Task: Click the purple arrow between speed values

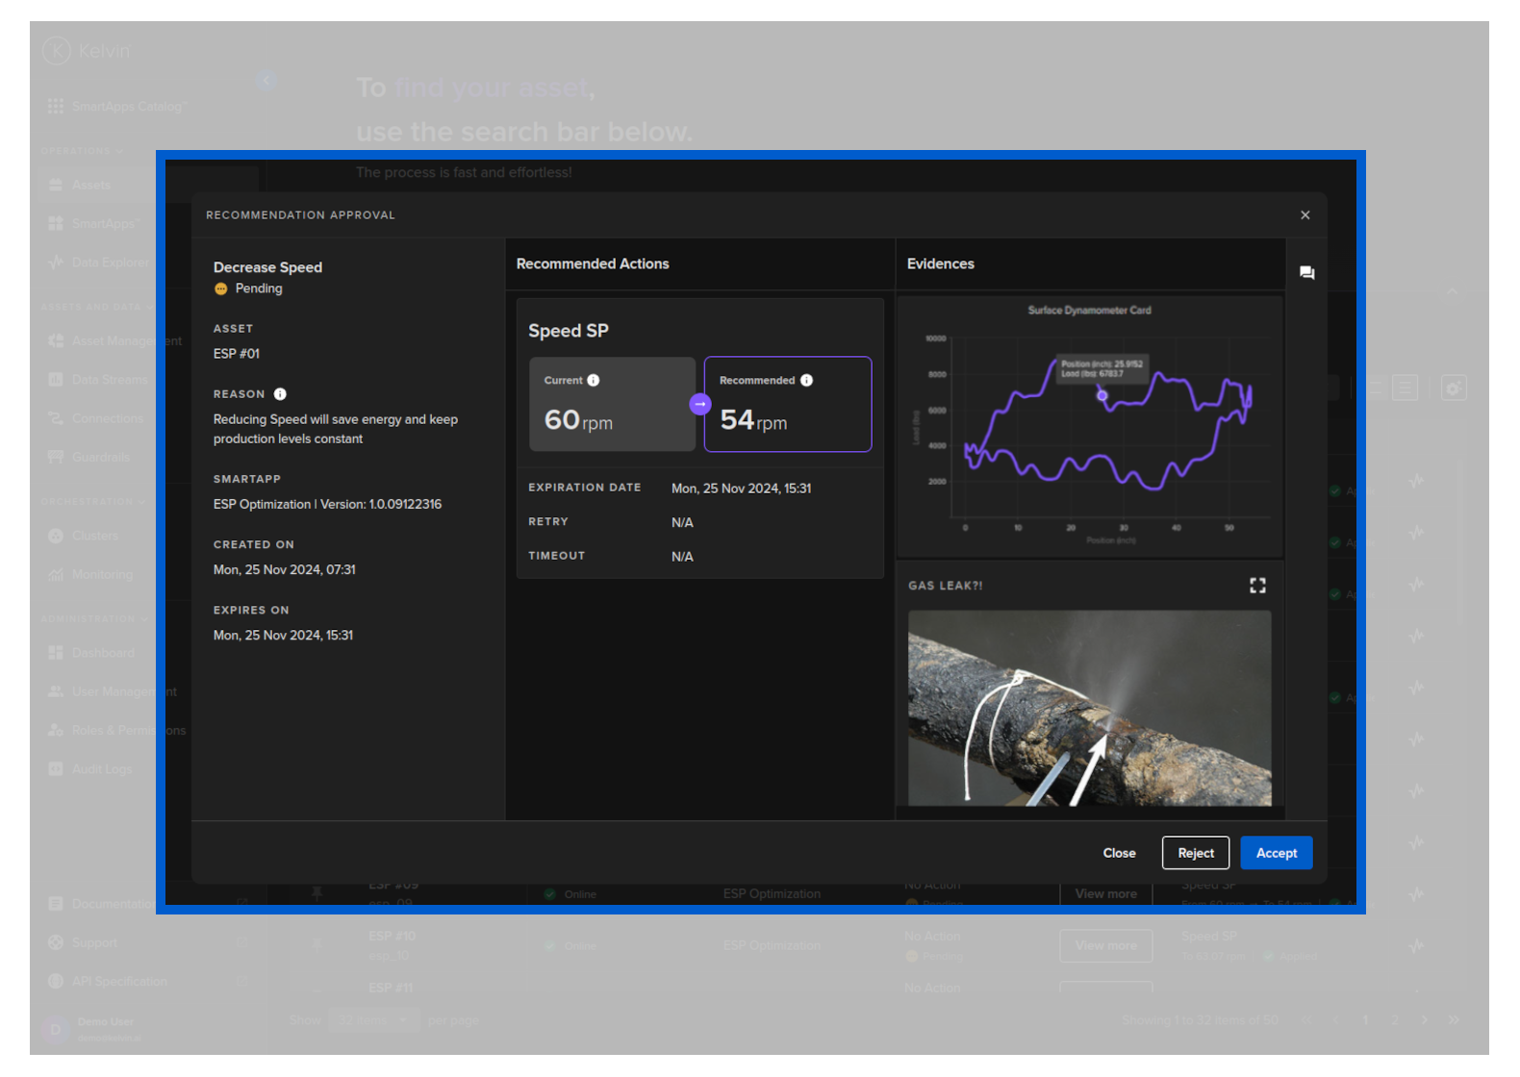Action: [700, 405]
